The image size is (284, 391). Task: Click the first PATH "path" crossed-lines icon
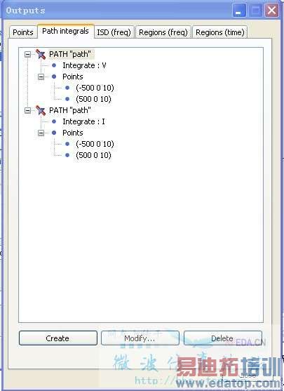tap(41, 54)
